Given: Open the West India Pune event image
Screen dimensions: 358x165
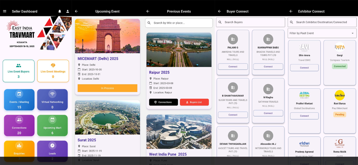Looking at the screenshot, I should point(179,132).
